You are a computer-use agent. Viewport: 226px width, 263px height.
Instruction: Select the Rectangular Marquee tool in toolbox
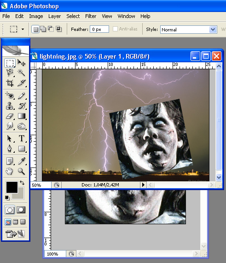pyautogui.click(x=10, y=63)
